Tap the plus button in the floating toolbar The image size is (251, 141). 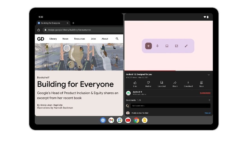pos(148,46)
